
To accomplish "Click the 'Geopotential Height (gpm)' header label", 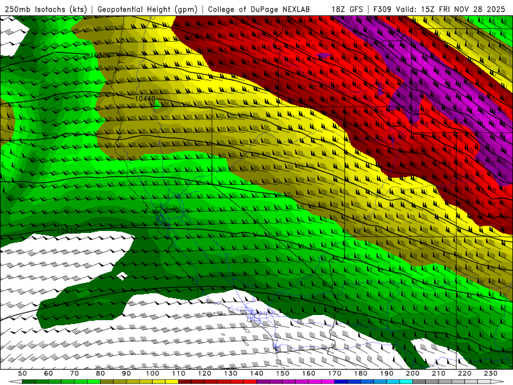I will tap(147, 9).
